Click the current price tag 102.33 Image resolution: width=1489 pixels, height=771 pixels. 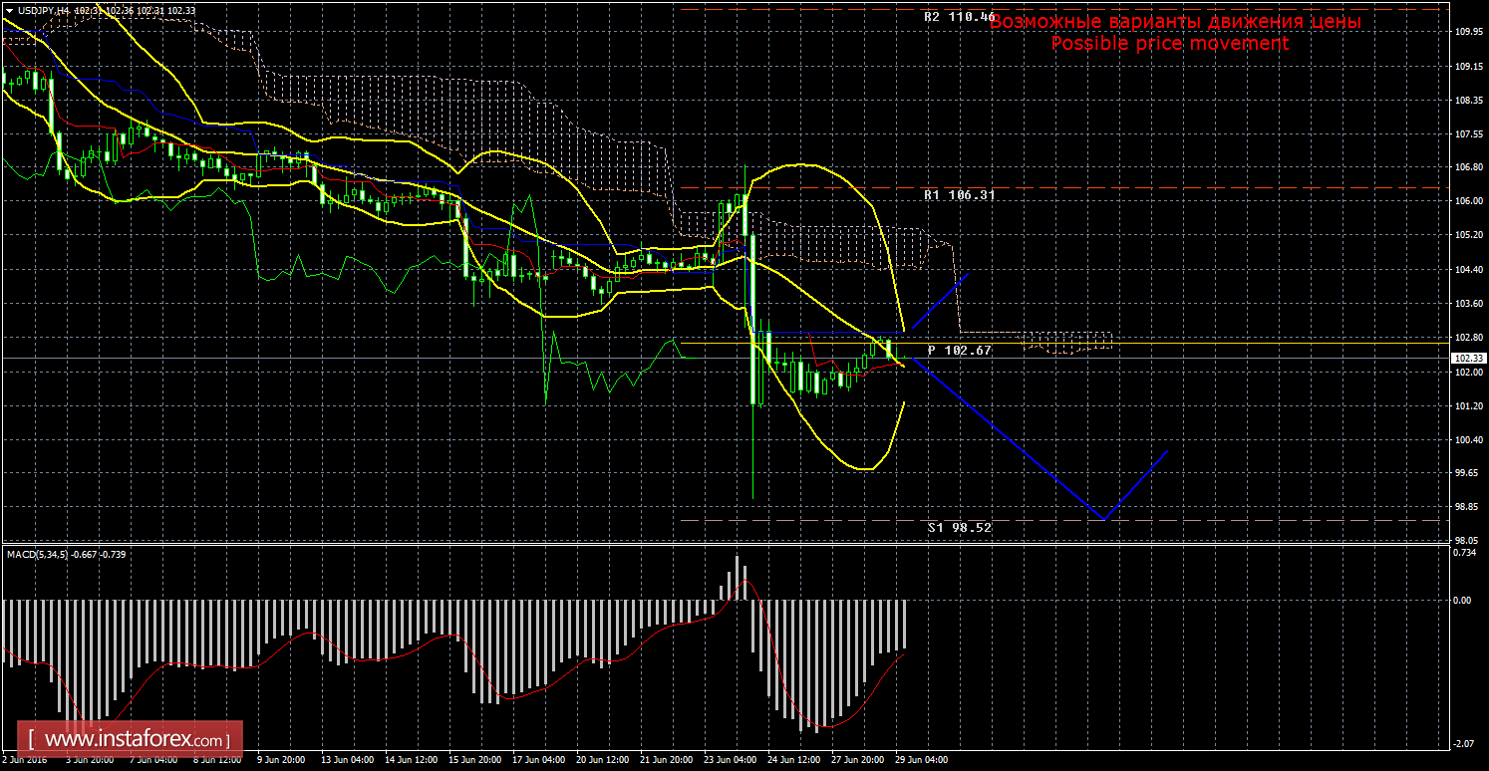[1465, 358]
